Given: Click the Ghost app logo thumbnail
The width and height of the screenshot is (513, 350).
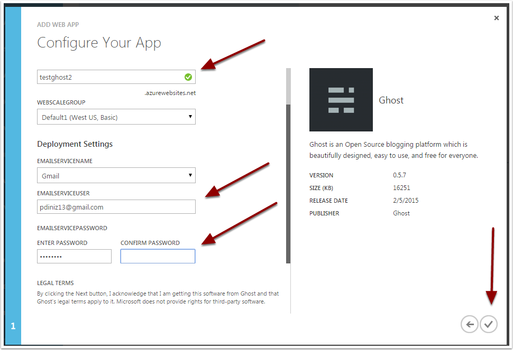Looking at the screenshot, I should [x=341, y=100].
